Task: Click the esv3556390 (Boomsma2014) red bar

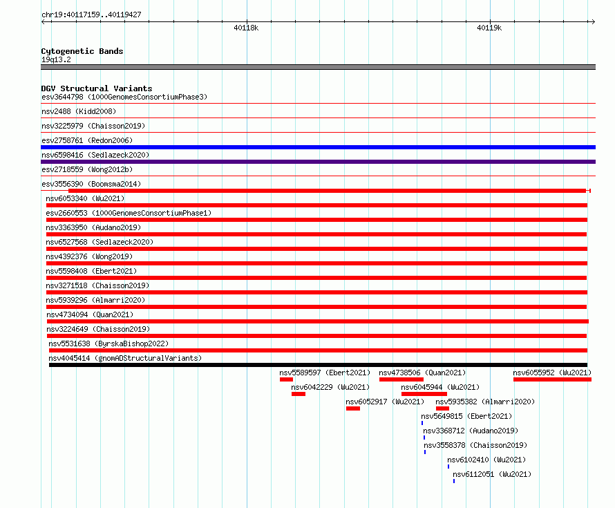Action: [327, 191]
